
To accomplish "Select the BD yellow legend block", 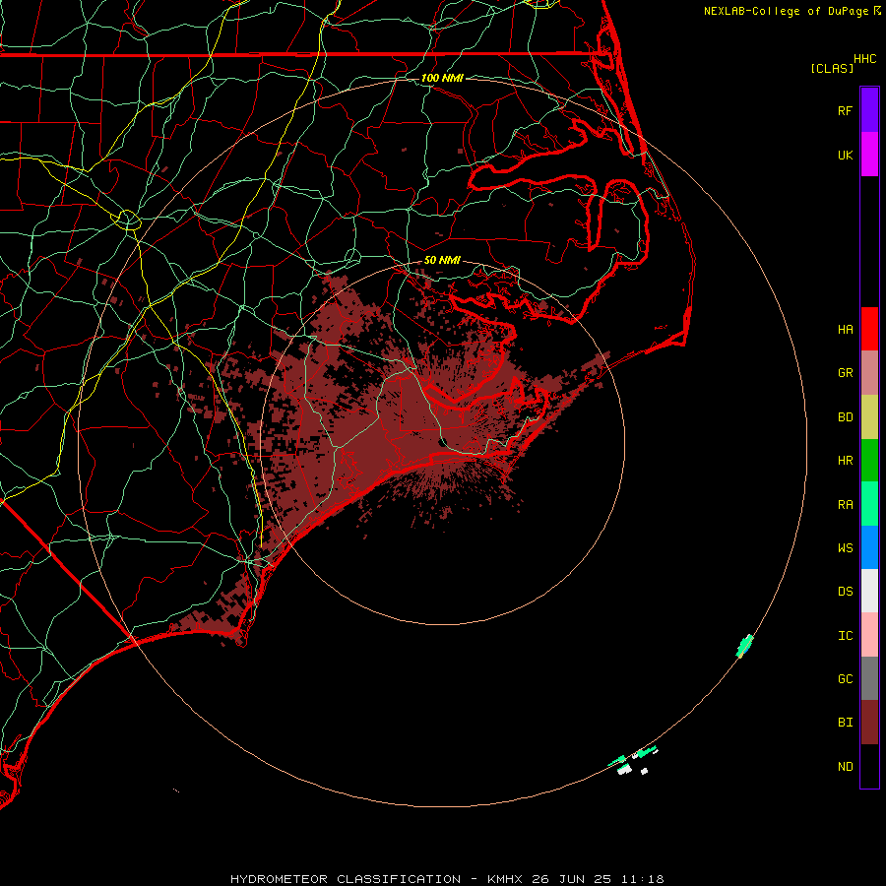I will pos(869,416).
